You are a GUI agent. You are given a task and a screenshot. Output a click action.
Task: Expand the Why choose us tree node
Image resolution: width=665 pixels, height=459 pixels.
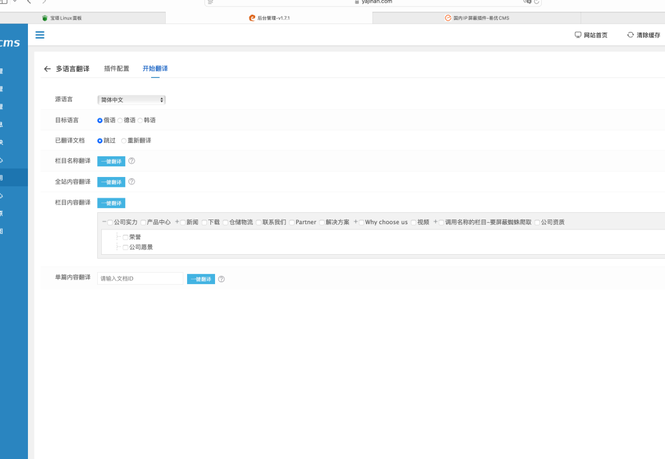coord(356,222)
